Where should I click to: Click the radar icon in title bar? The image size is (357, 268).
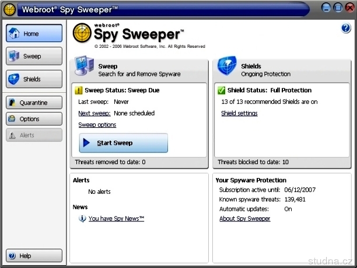click(9, 9)
